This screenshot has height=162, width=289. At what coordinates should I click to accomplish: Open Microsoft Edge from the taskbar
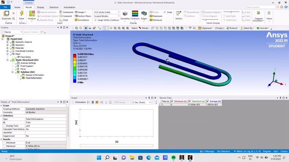[149, 157]
